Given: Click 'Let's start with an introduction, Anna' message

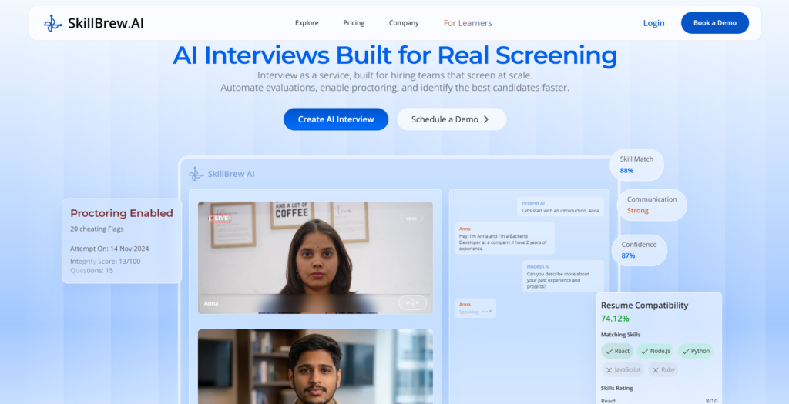Looking at the screenshot, I should click(560, 207).
